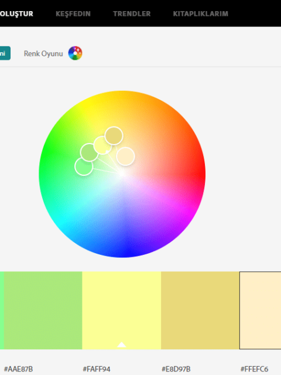Click the Renk Oyunu label

pos(43,53)
